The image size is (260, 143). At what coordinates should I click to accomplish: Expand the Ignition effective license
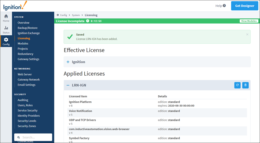(68, 62)
